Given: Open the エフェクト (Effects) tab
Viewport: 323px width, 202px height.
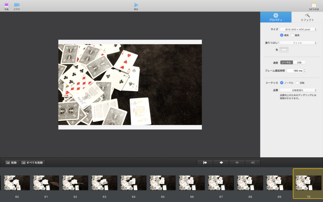Looking at the screenshot, I should click(x=307, y=17).
